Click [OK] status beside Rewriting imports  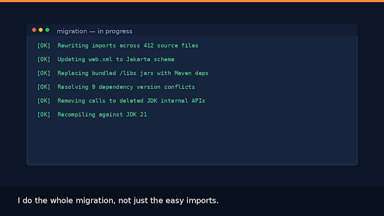tap(43, 46)
